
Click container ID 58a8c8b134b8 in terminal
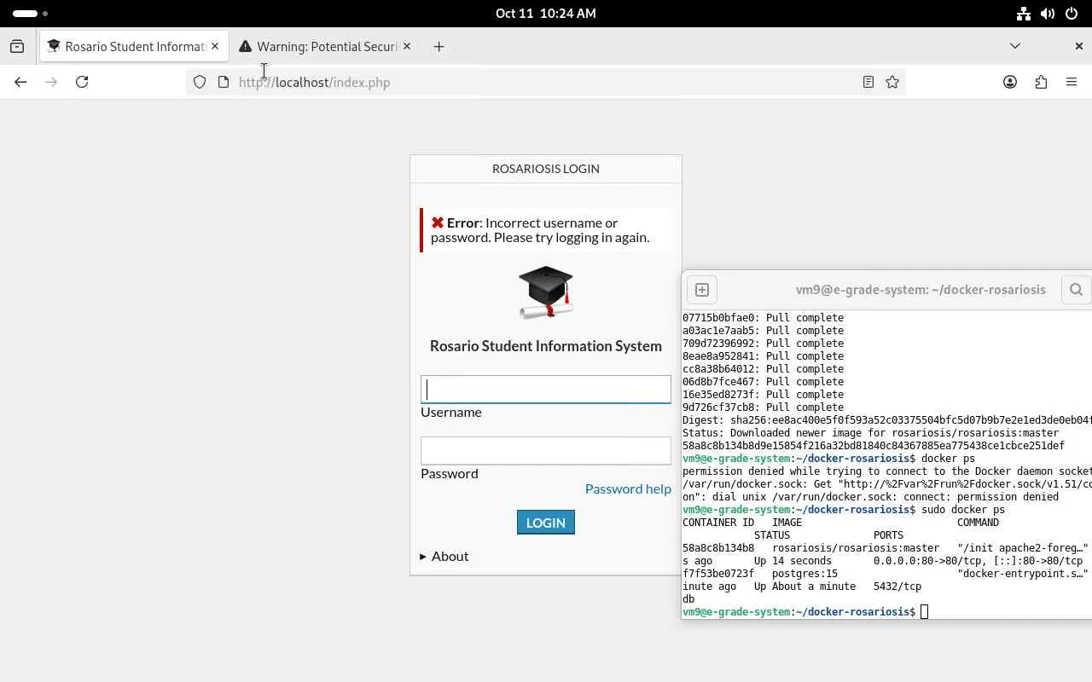pyautogui.click(x=718, y=548)
